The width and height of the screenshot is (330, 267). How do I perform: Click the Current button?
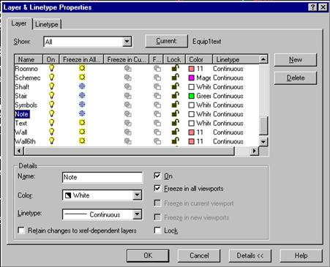(x=167, y=41)
